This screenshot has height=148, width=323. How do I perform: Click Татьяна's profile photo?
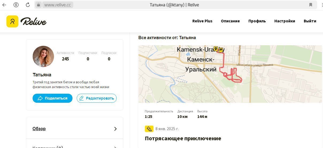pyautogui.click(x=43, y=56)
